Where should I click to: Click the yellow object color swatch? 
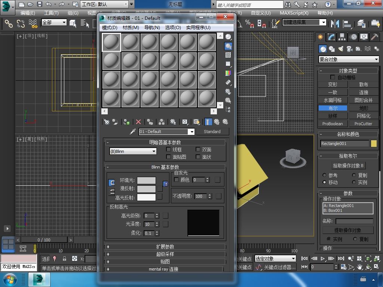pyautogui.click(x=374, y=143)
